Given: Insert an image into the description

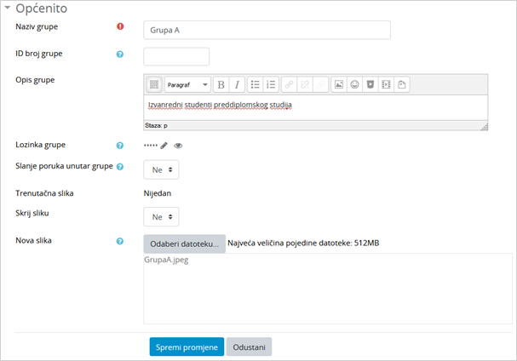Looking at the screenshot, I should click(x=339, y=84).
